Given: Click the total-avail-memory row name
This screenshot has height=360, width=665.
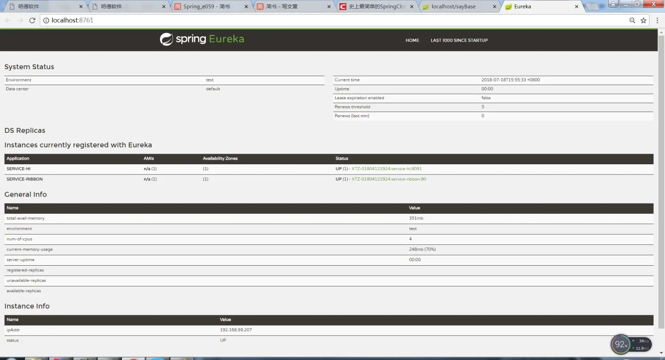Looking at the screenshot, I should click(x=25, y=218).
